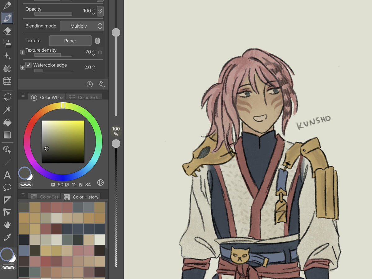Screen dimensions: 372x279
Task: Expand the Texture density plus options
Action: click(x=23, y=52)
